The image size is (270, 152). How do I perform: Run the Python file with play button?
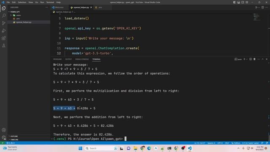(x=256, y=8)
